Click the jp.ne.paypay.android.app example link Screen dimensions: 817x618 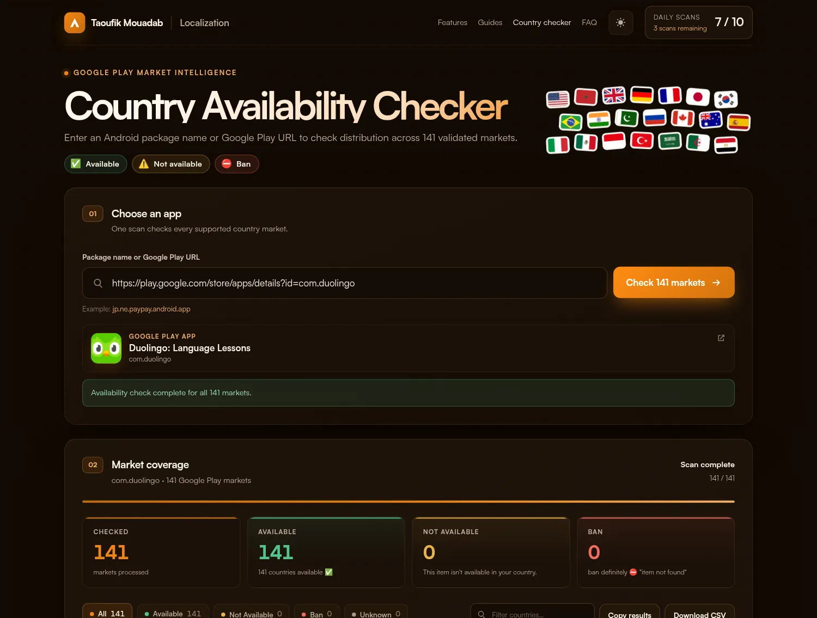(151, 309)
